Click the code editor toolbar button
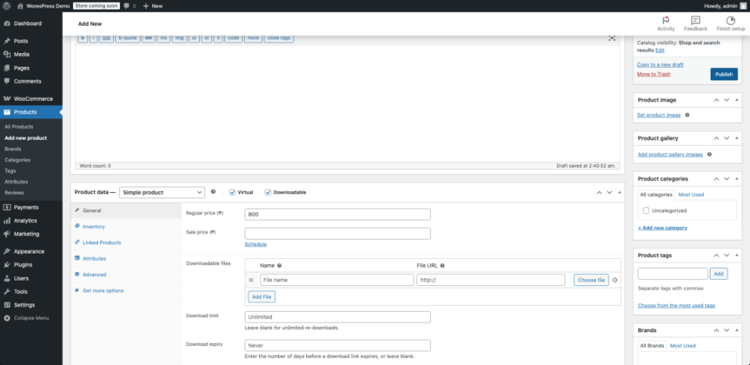The image size is (750, 365). coord(233,38)
